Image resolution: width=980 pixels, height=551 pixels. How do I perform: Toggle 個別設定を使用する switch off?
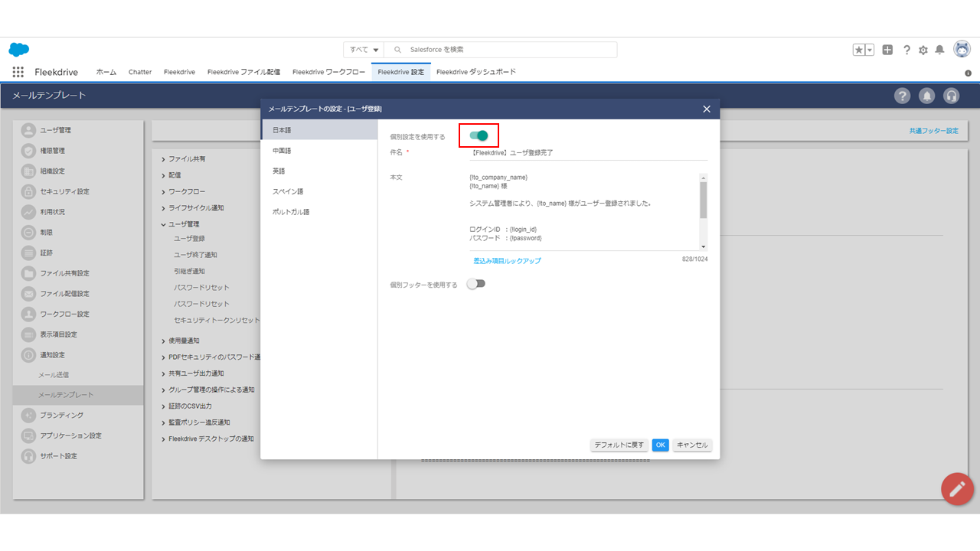pos(479,135)
